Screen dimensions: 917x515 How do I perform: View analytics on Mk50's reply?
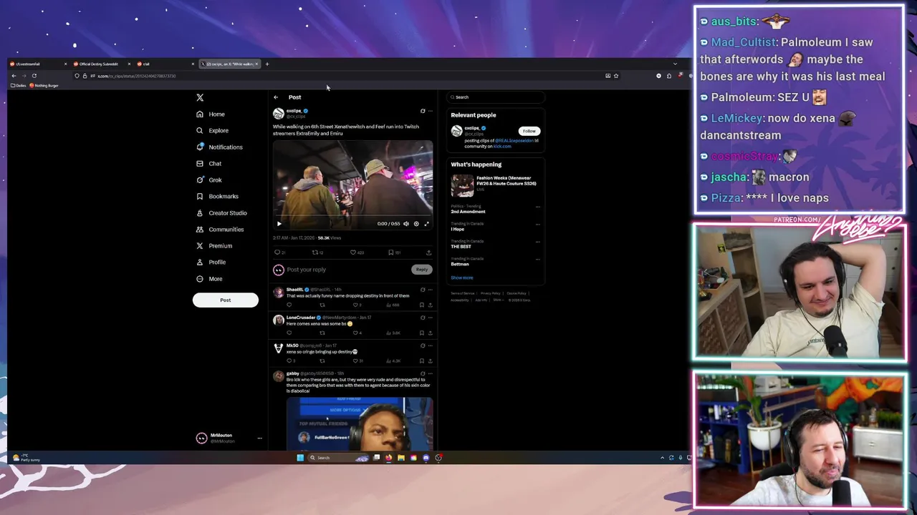(393, 360)
